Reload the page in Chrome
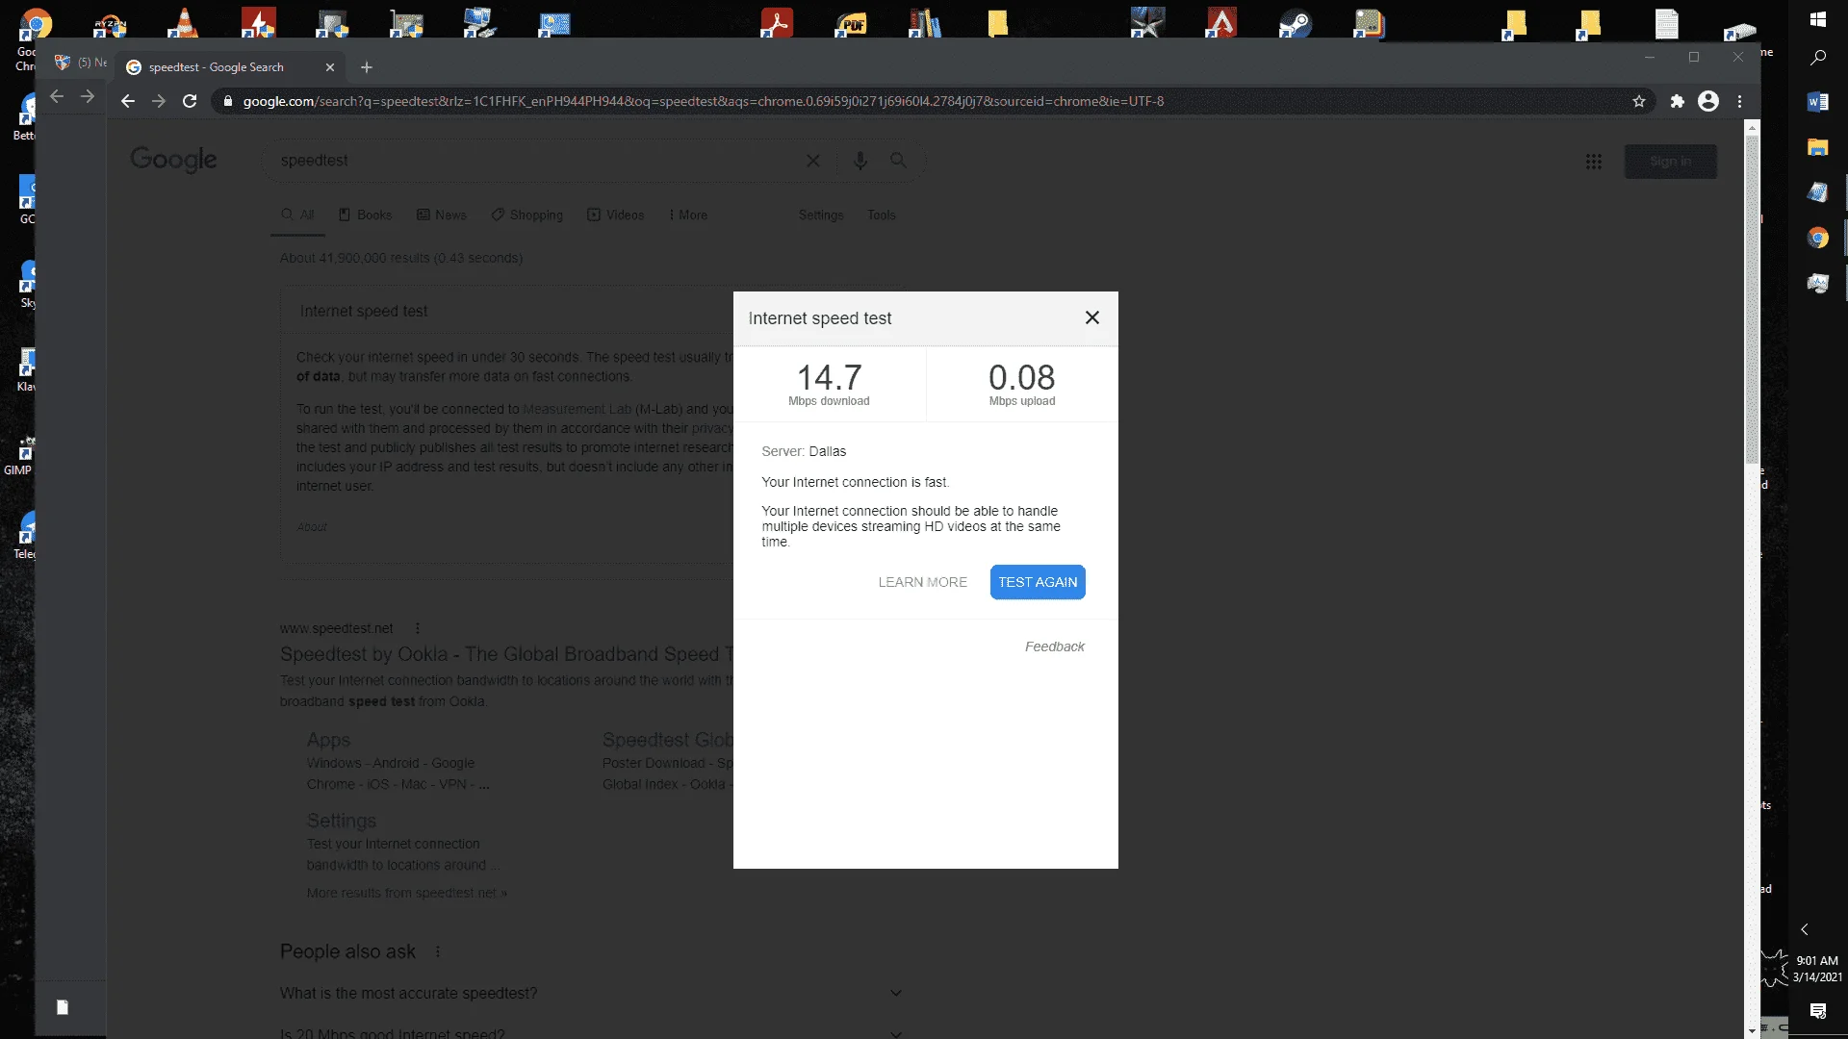This screenshot has height=1039, width=1848. [x=190, y=101]
